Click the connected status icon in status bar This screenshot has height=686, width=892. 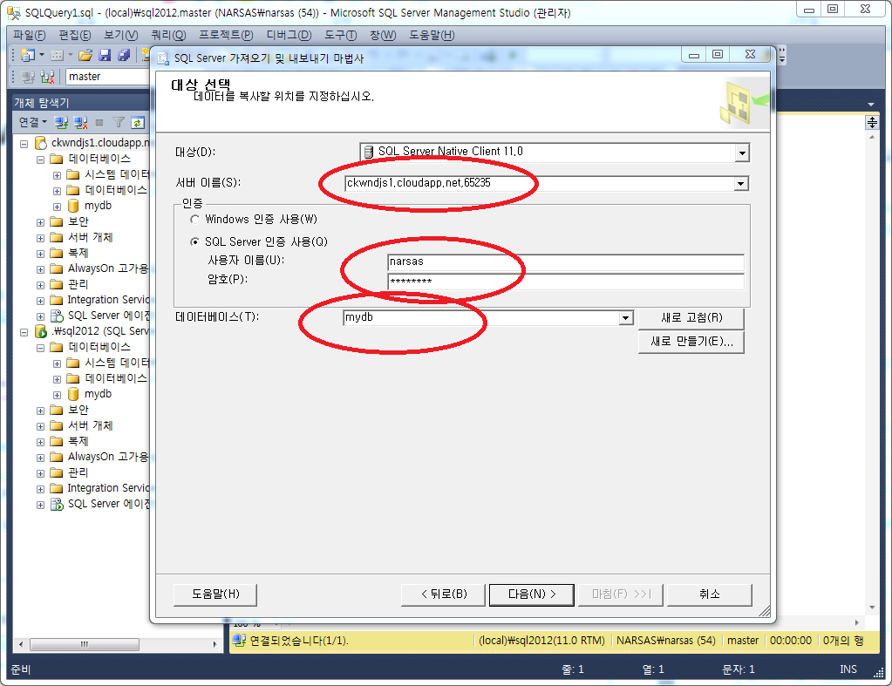240,641
